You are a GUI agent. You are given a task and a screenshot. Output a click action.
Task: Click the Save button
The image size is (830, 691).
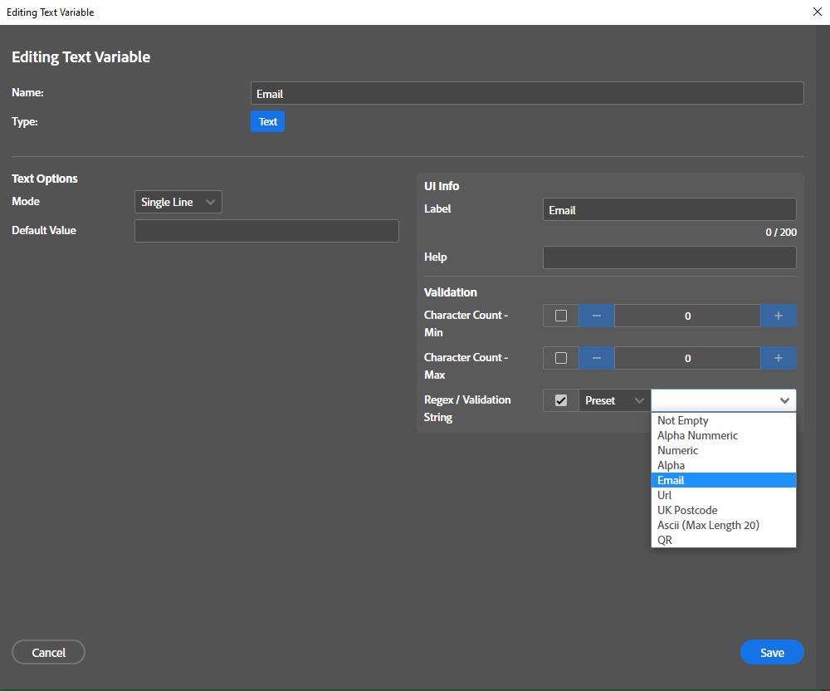(772, 652)
